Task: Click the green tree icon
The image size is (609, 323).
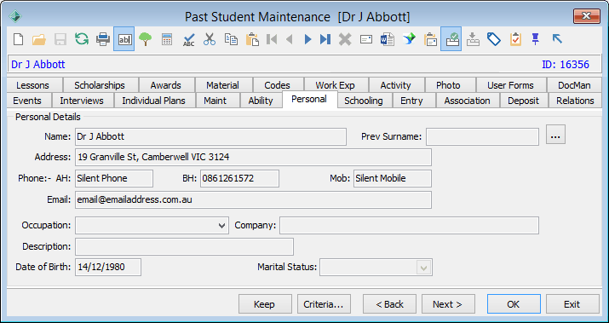Action: tap(146, 39)
